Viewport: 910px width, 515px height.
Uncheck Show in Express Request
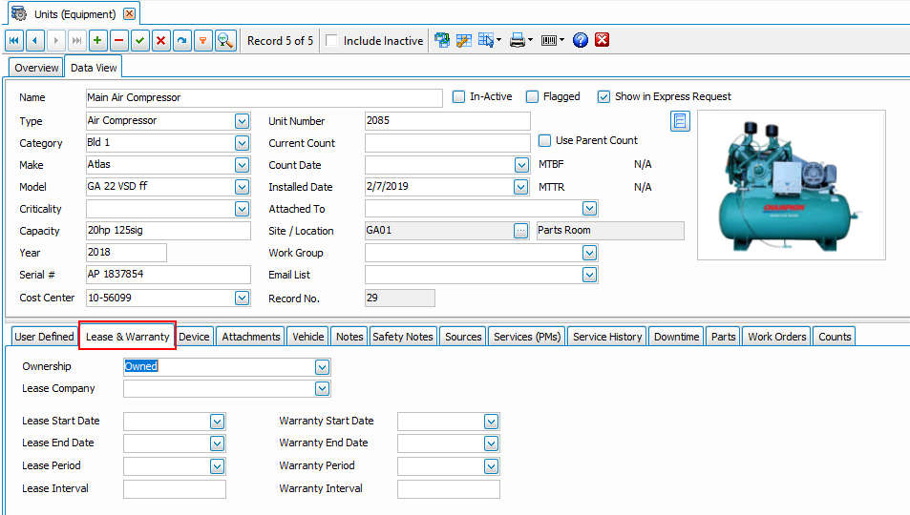point(603,97)
